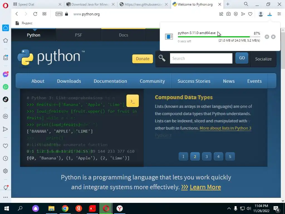
Task: Open the ad blocker shield icon
Action: [x=236, y=14]
